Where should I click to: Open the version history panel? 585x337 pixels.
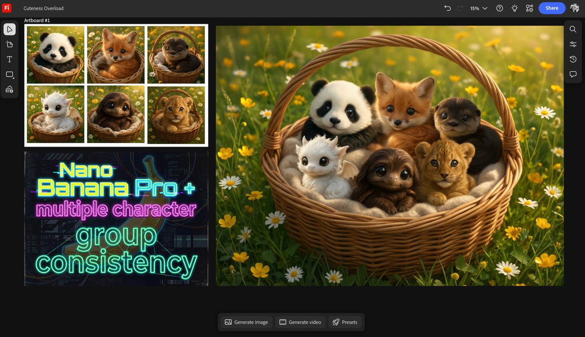[573, 59]
